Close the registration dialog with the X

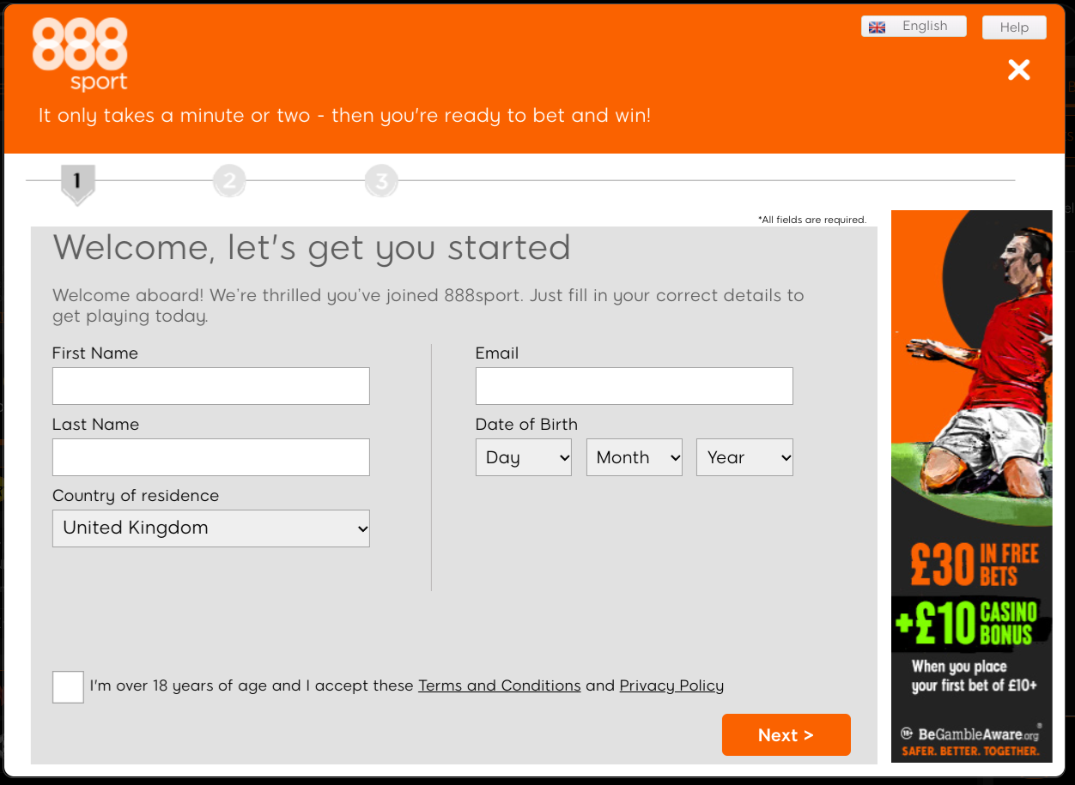click(1019, 69)
